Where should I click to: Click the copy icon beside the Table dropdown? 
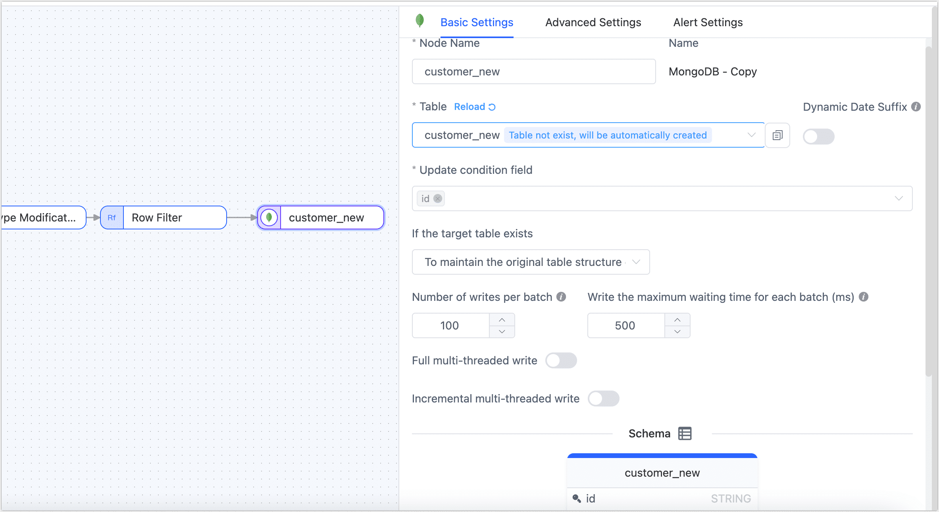pos(777,135)
